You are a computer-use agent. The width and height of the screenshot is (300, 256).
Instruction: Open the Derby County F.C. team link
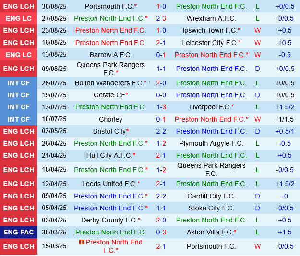(x=109, y=220)
